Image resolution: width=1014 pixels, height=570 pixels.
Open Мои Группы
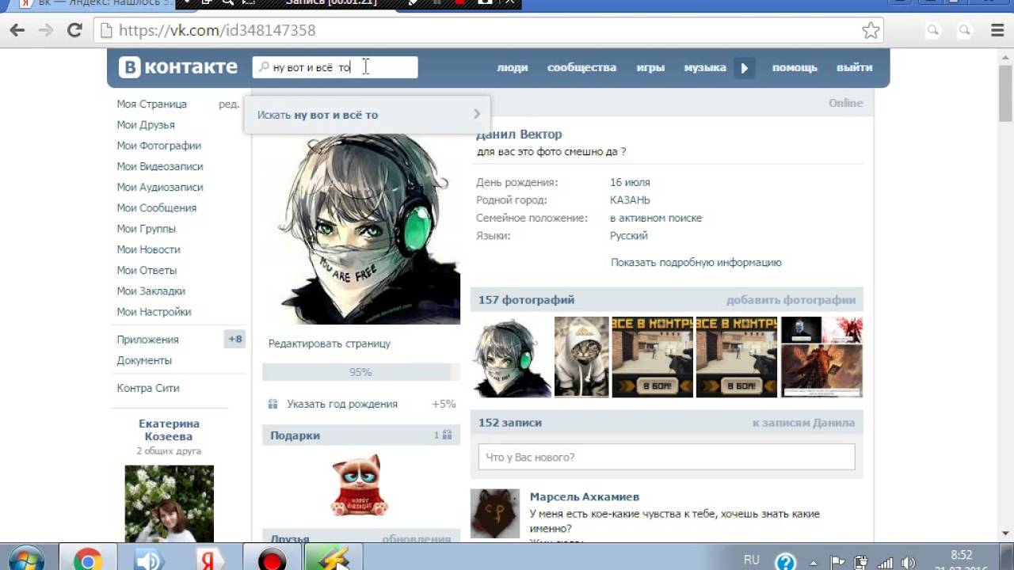147,228
